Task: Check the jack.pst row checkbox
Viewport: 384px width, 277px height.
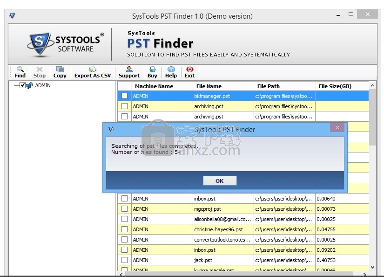Action: [124, 260]
